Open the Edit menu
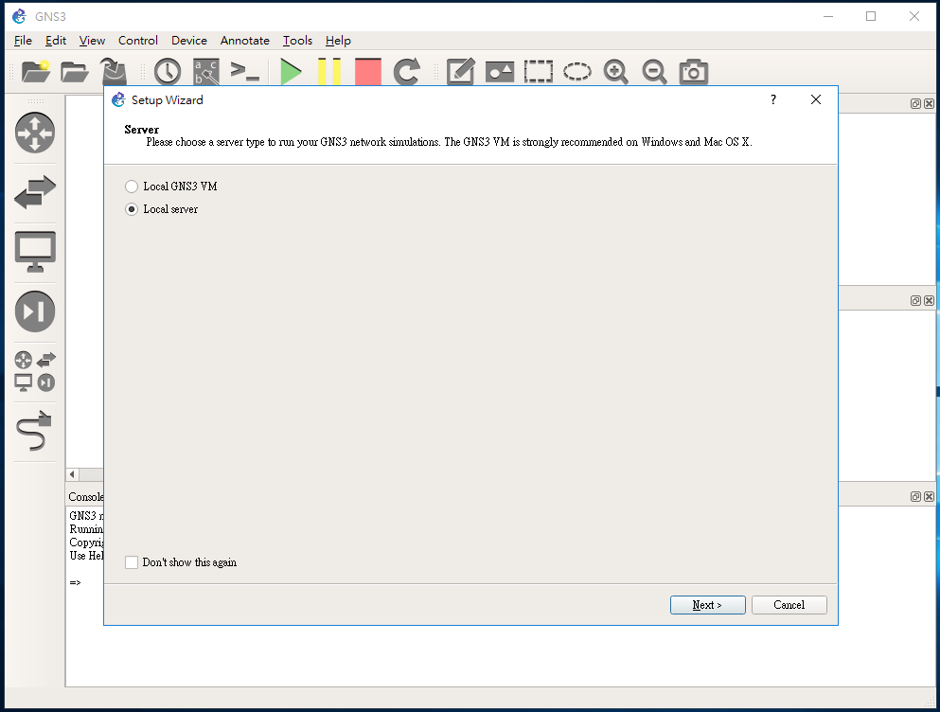The width and height of the screenshot is (940, 712). pyautogui.click(x=56, y=40)
